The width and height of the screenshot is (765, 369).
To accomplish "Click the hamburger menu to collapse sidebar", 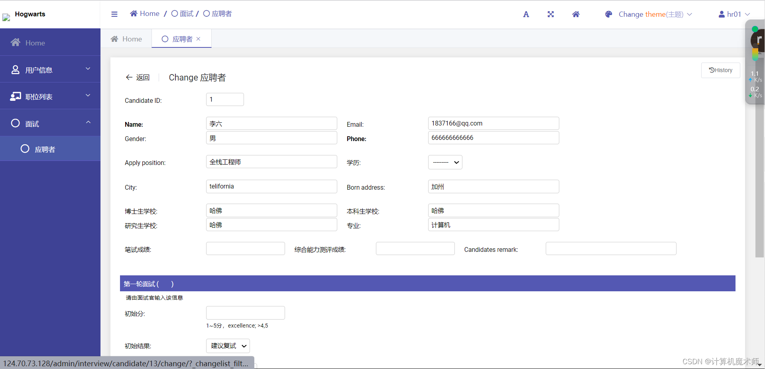I will pyautogui.click(x=114, y=14).
